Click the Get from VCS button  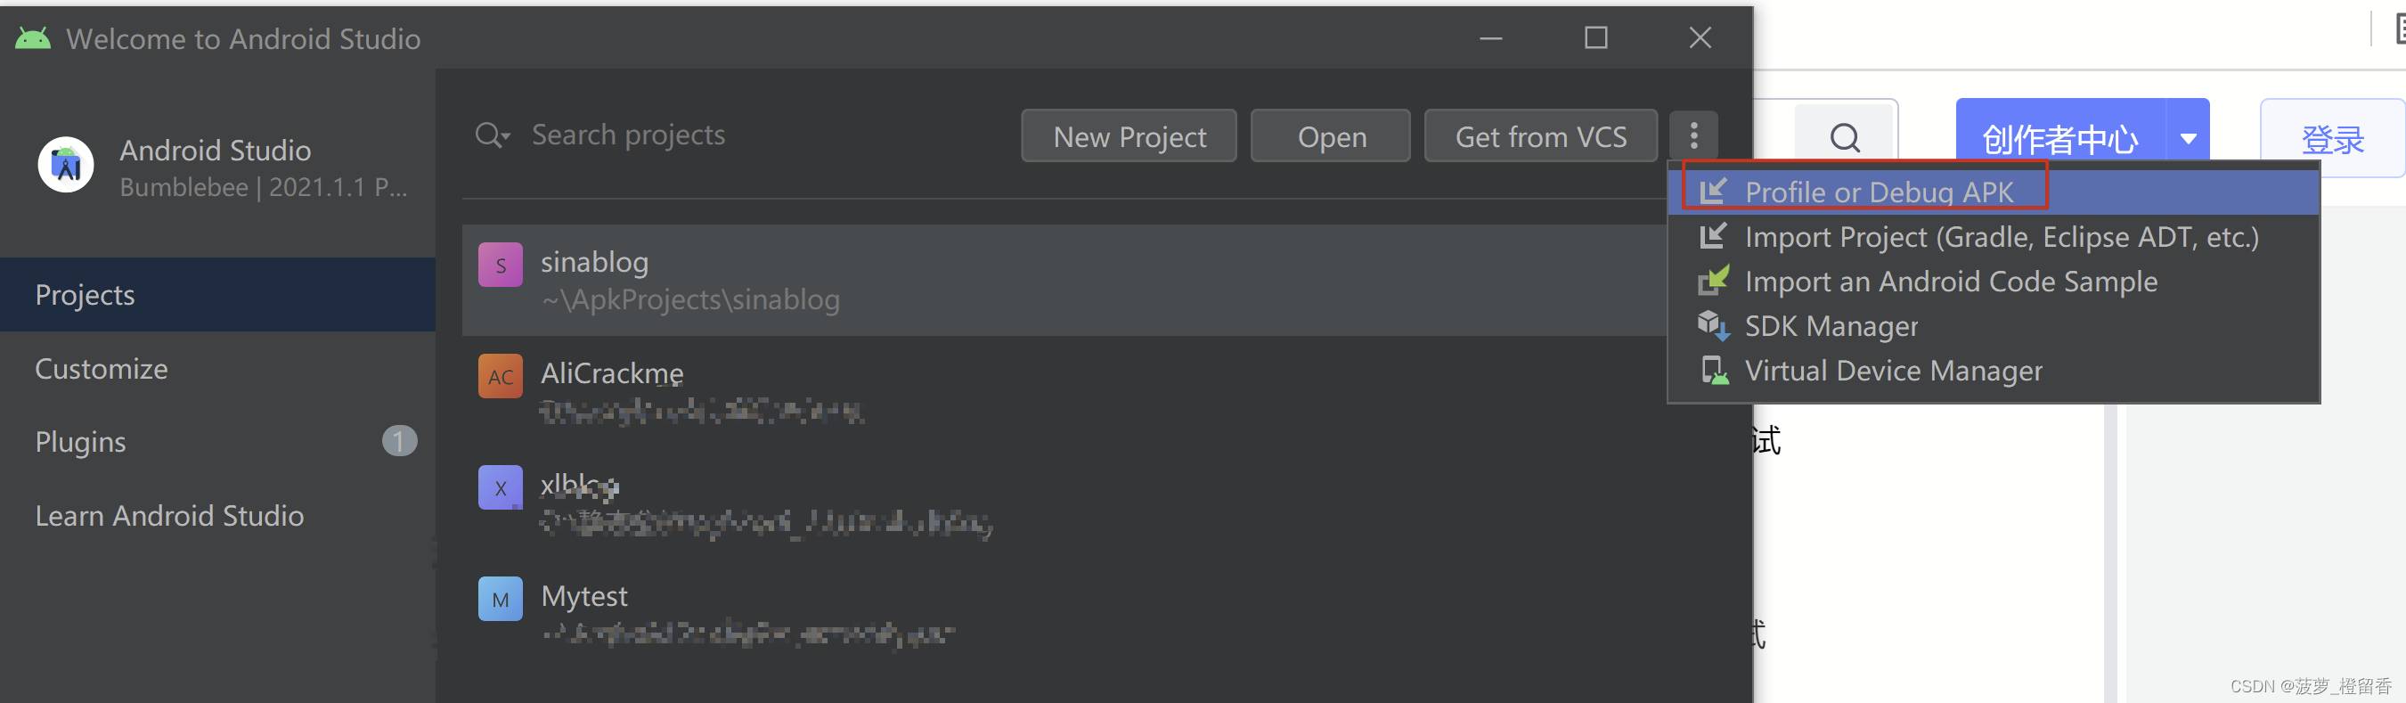point(1540,136)
